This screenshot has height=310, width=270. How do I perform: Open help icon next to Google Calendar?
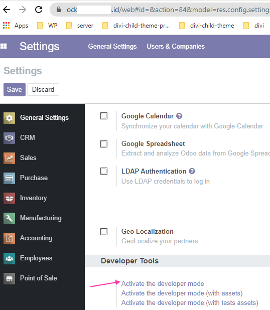(x=179, y=116)
